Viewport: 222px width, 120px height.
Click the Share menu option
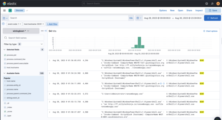coord(189,10)
